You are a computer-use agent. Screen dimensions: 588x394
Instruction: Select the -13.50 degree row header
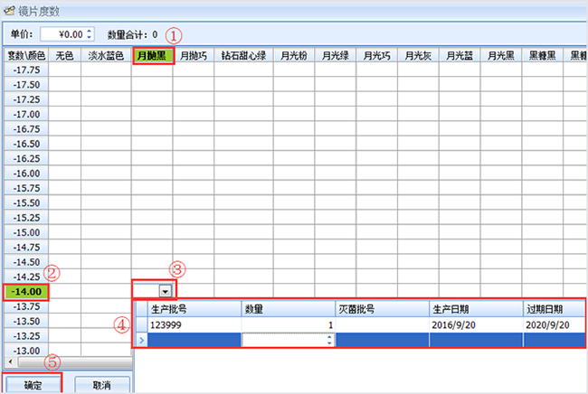click(26, 322)
